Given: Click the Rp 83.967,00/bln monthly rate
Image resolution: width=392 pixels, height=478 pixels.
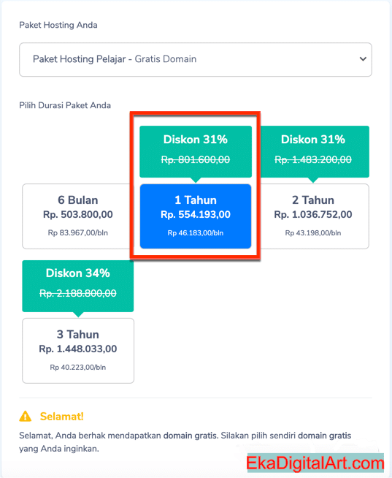Looking at the screenshot, I should point(78,233).
